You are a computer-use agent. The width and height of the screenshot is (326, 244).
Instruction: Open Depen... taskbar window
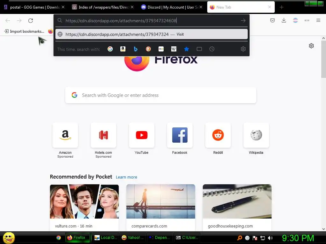[159, 238]
